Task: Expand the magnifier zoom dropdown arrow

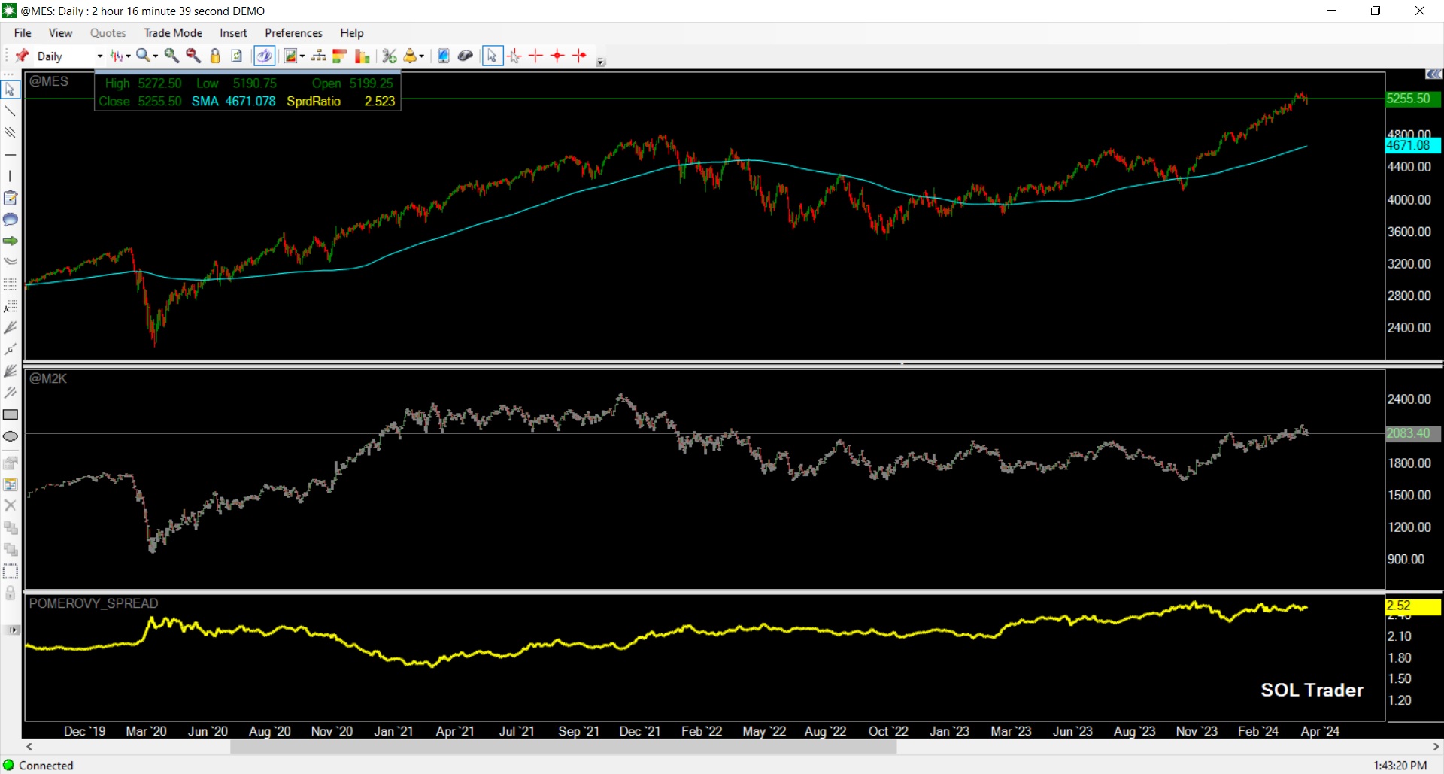Action: tap(156, 56)
